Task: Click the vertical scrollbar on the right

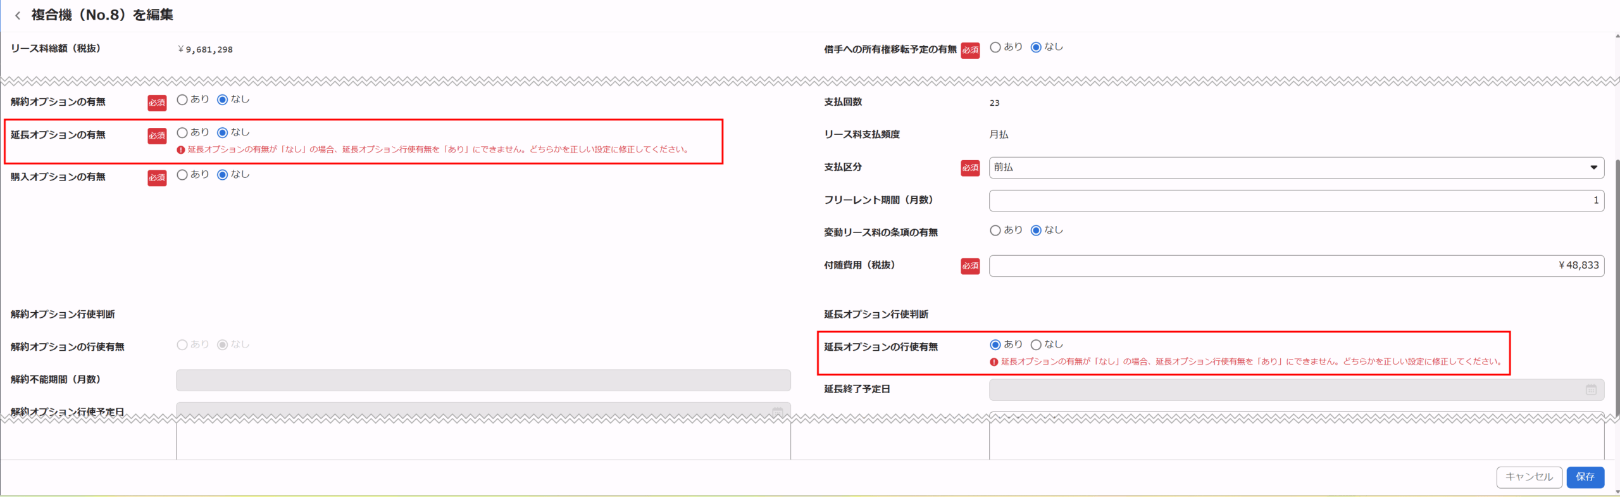Action: [x=1616, y=285]
